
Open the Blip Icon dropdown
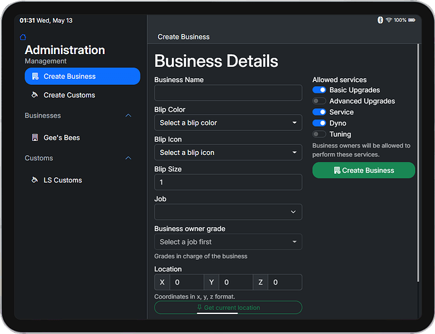(228, 152)
